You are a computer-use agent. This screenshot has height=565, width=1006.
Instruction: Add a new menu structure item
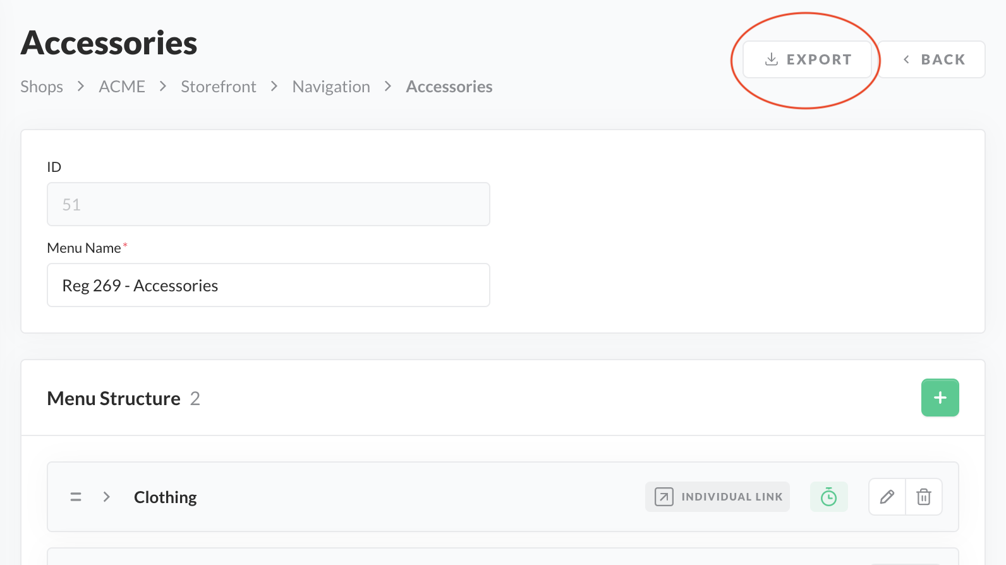[940, 398]
